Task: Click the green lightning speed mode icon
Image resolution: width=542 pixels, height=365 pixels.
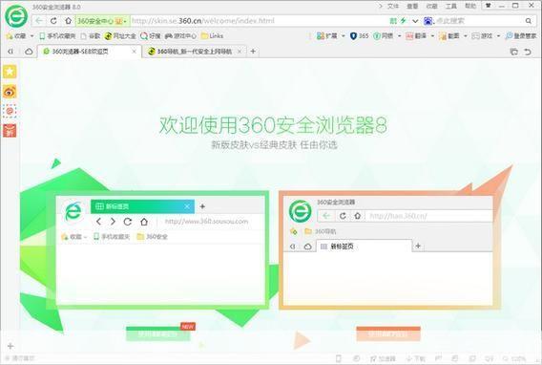Action: coord(403,21)
